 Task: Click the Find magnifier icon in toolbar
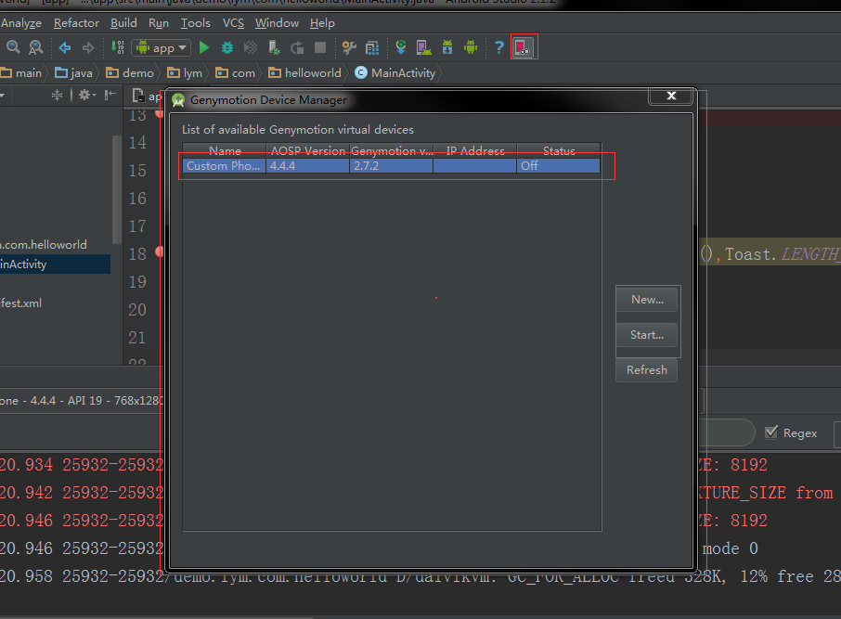pyautogui.click(x=13, y=47)
